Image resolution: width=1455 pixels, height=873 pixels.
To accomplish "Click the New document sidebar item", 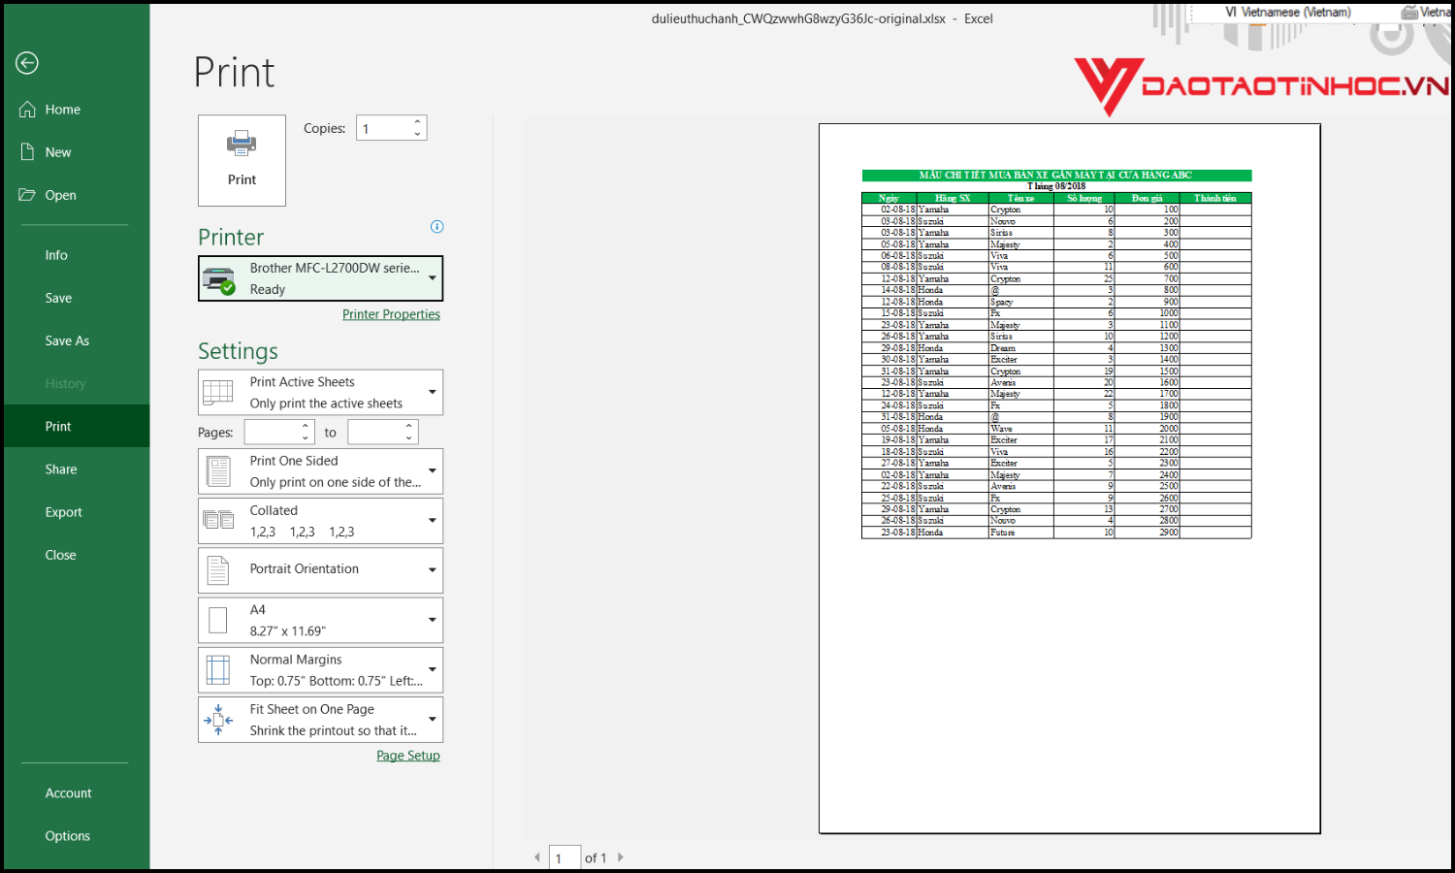I will point(57,152).
